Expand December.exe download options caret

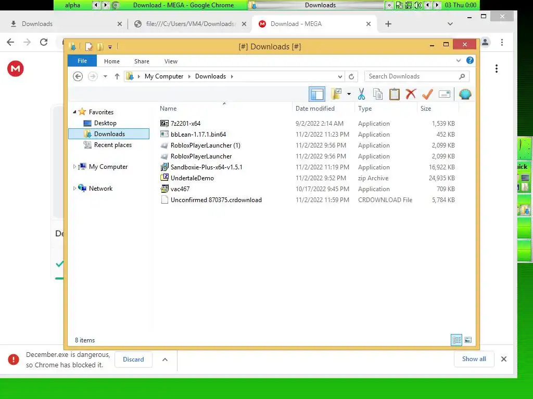point(165,360)
